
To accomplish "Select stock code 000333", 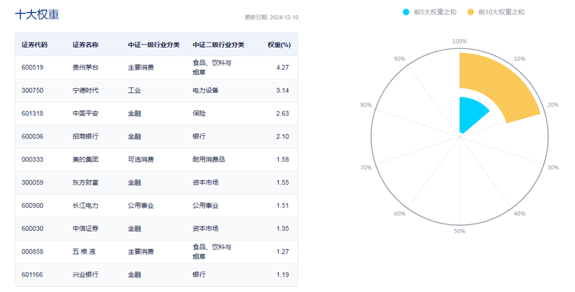I will coord(32,159).
